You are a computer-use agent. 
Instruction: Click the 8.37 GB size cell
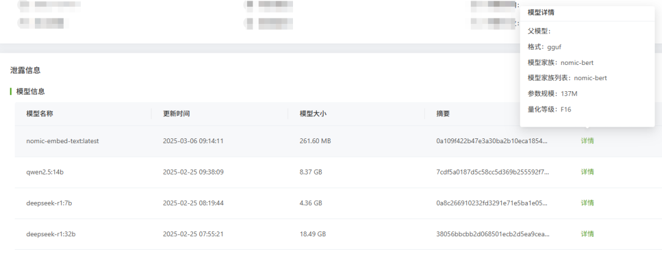click(x=311, y=172)
